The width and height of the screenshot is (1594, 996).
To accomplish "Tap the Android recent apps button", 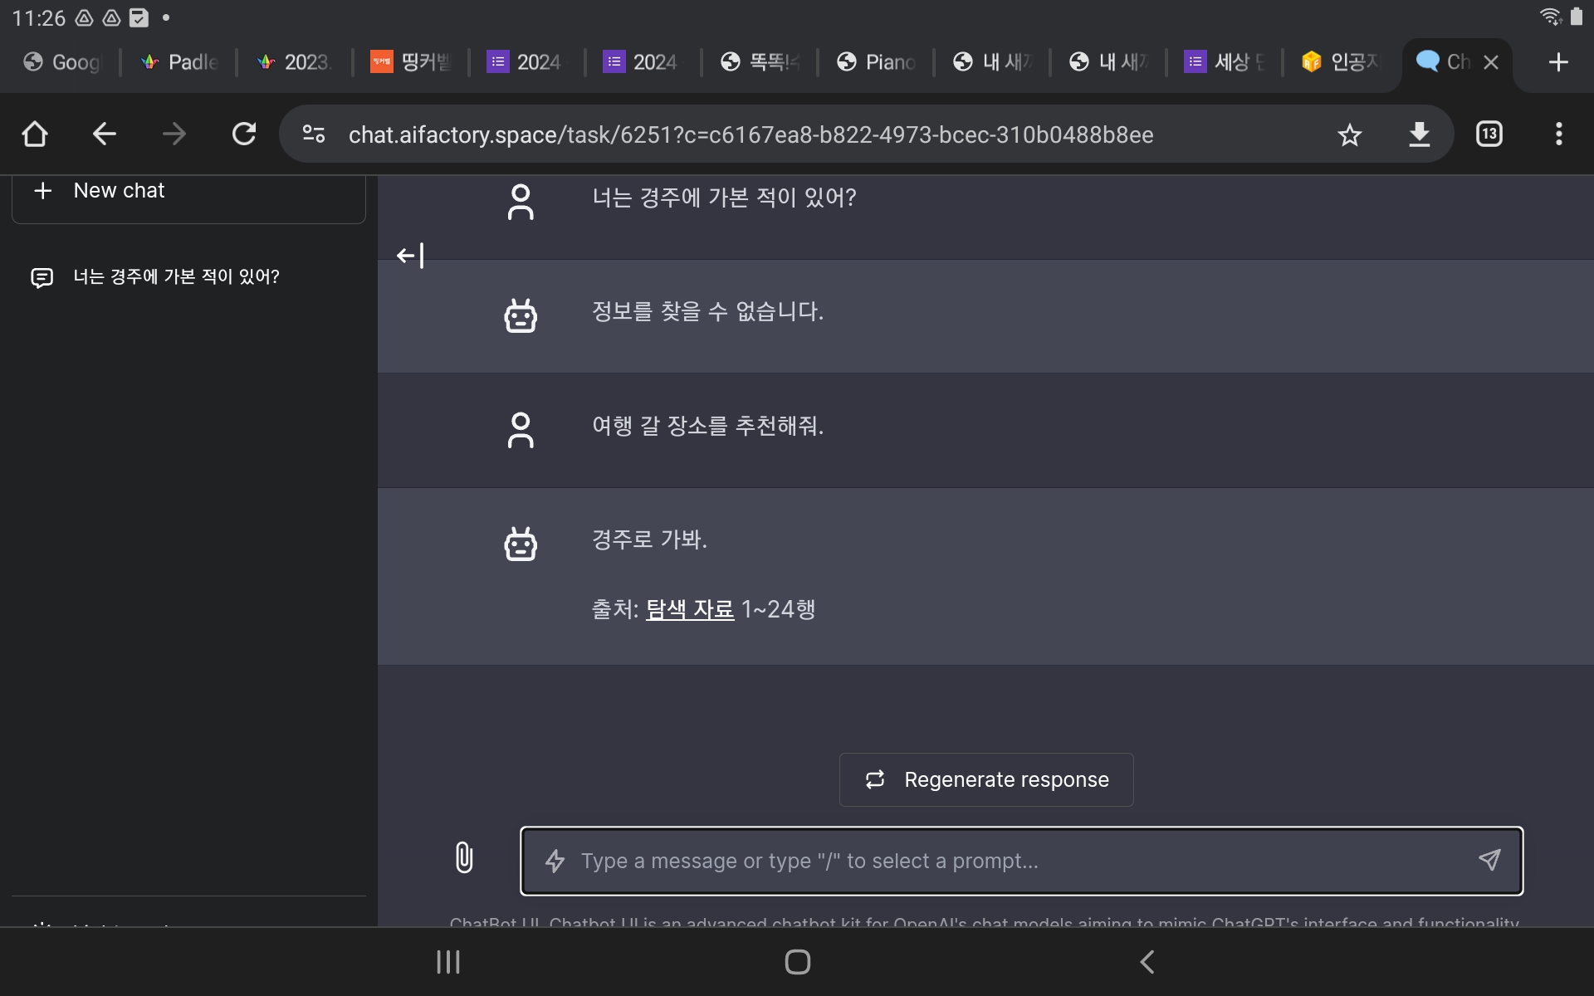I will tap(448, 962).
